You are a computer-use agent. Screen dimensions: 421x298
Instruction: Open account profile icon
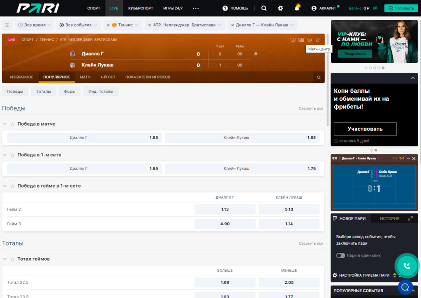point(314,8)
